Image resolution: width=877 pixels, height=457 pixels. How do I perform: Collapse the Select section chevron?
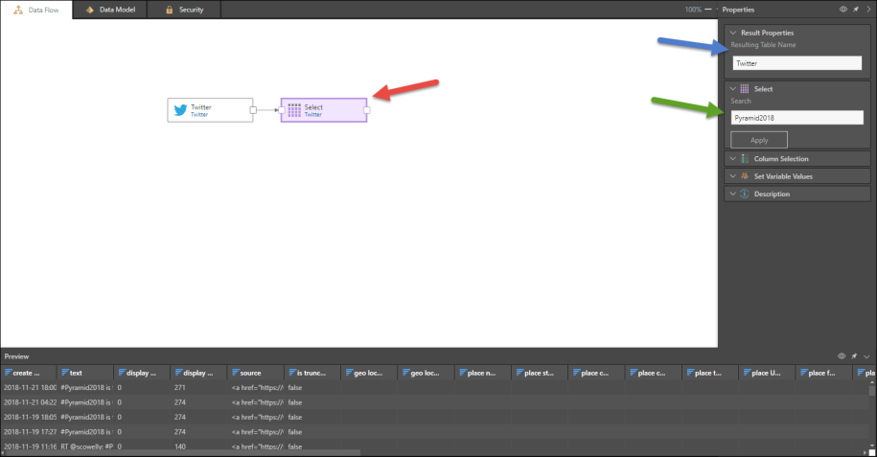pyautogui.click(x=732, y=89)
